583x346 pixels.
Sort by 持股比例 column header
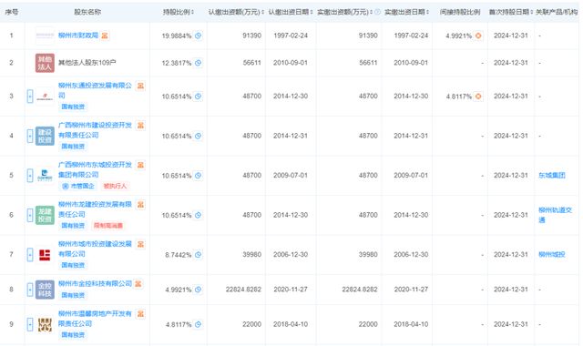pyautogui.click(x=179, y=12)
